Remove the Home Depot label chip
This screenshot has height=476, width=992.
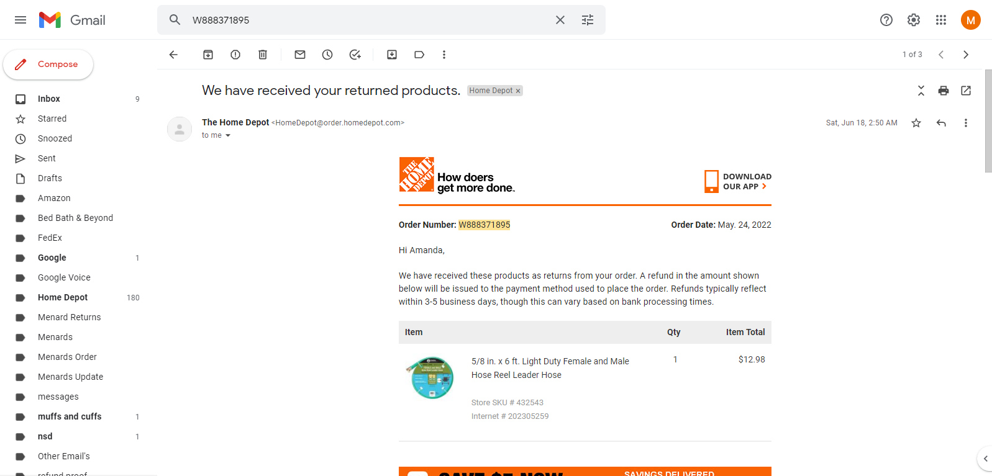coord(518,91)
